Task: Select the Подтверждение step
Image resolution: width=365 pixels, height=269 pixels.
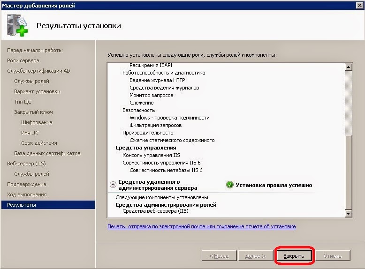Action: point(27,184)
